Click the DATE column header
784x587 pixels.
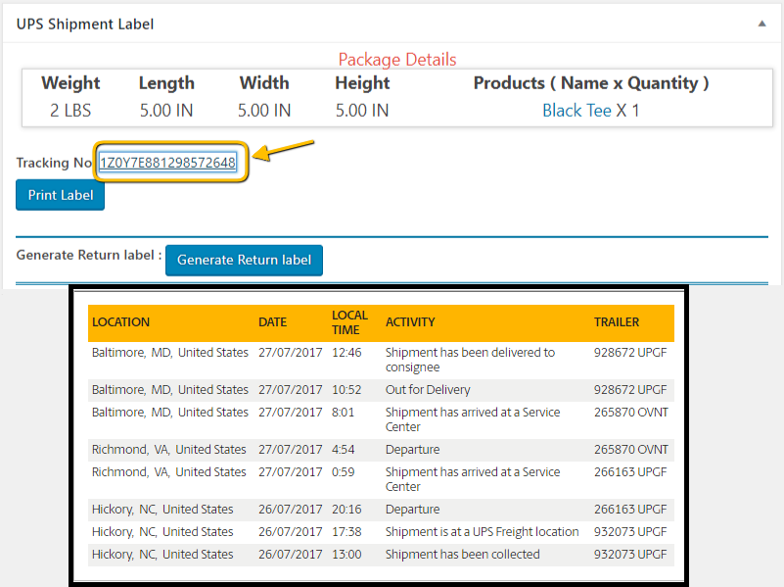[x=272, y=322]
